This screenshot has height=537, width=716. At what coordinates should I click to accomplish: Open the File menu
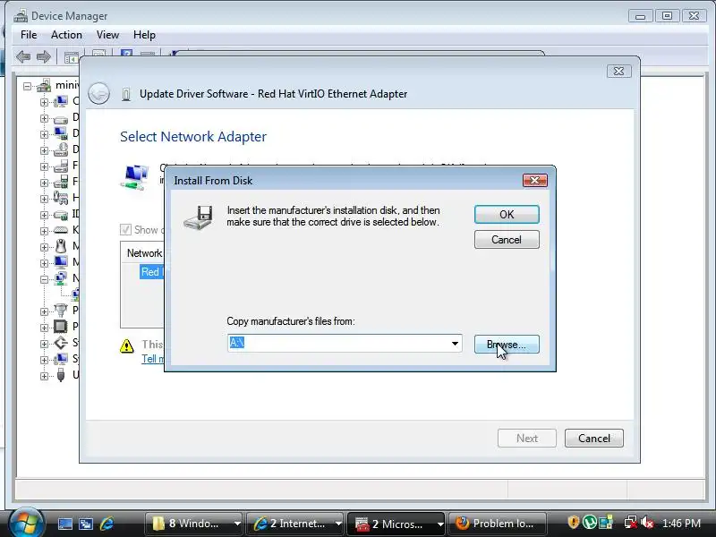[29, 35]
